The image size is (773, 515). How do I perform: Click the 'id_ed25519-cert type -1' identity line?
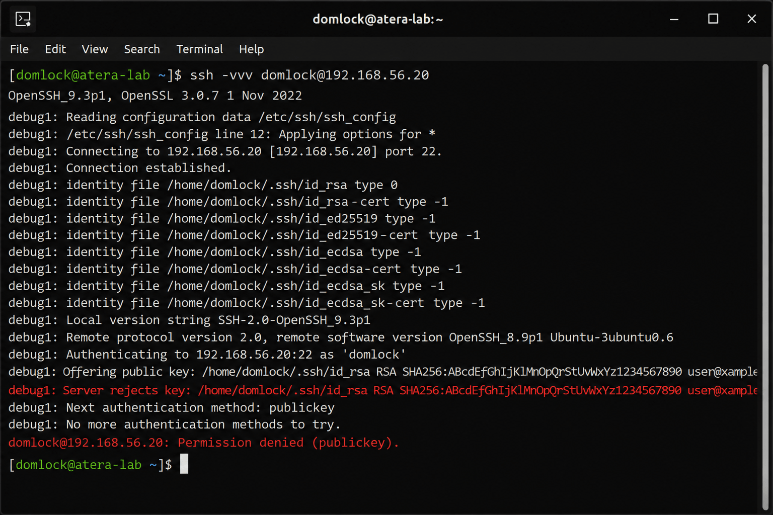pos(244,235)
